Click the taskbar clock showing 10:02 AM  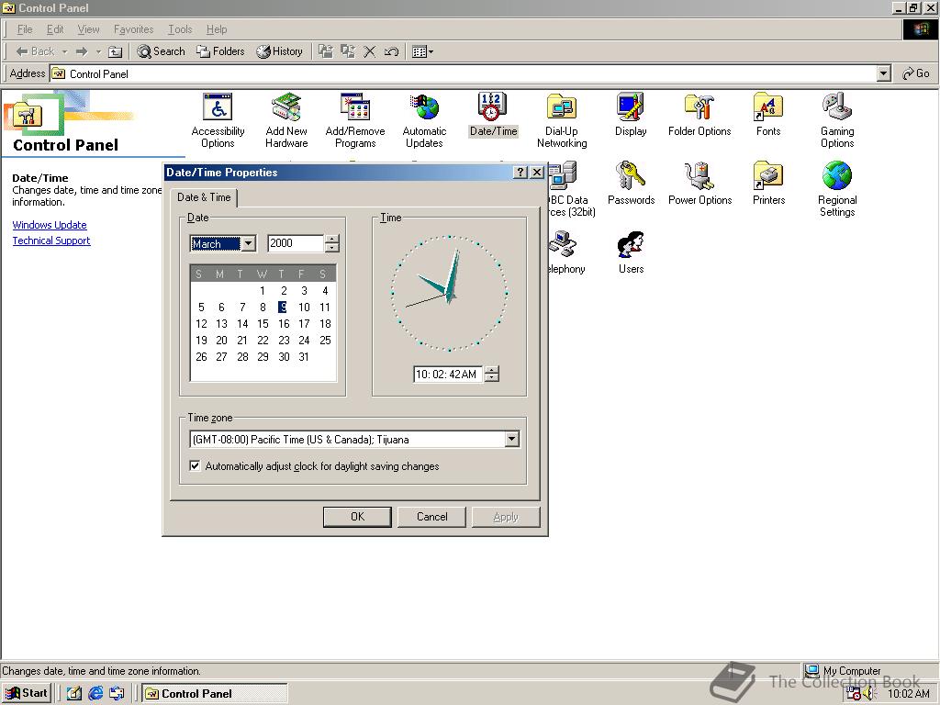909,694
